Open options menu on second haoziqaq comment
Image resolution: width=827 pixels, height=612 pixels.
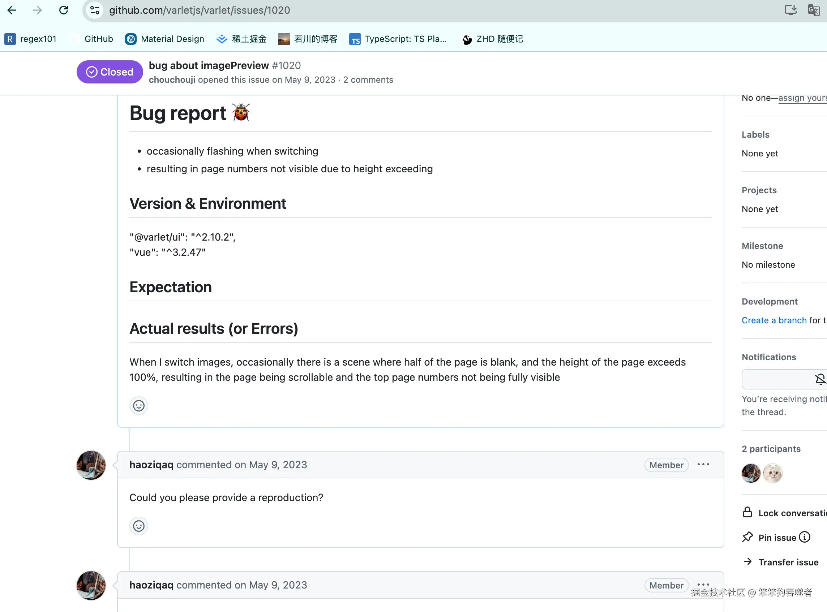coord(703,584)
